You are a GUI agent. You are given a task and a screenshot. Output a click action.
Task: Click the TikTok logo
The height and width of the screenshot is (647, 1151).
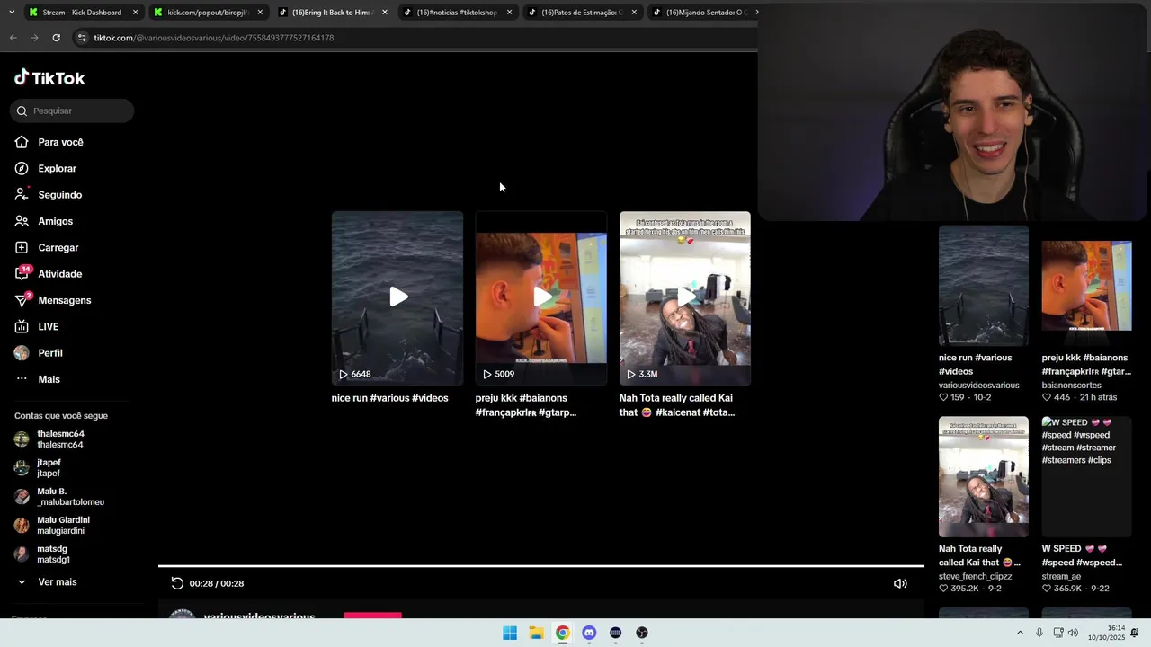[49, 78]
